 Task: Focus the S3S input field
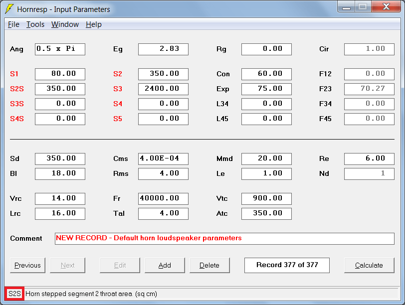(60, 104)
